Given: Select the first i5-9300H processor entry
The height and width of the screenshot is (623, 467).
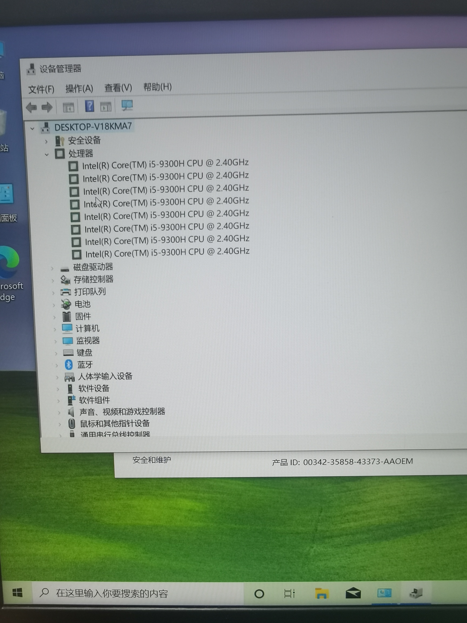Looking at the screenshot, I should pyautogui.click(x=165, y=164).
